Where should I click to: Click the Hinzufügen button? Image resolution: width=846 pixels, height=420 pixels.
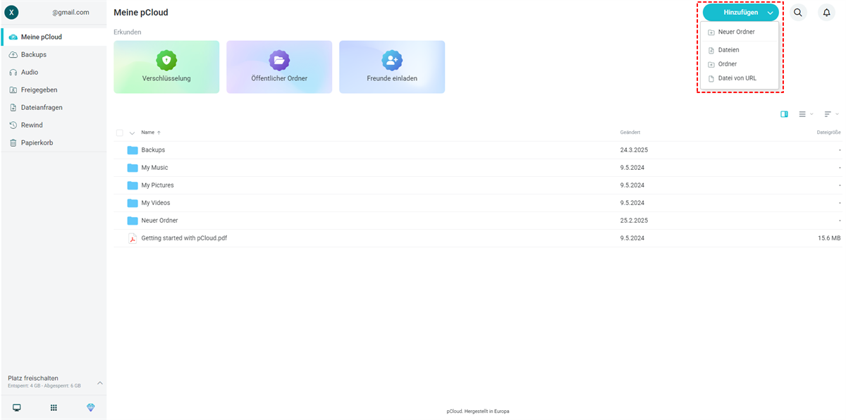740,13
